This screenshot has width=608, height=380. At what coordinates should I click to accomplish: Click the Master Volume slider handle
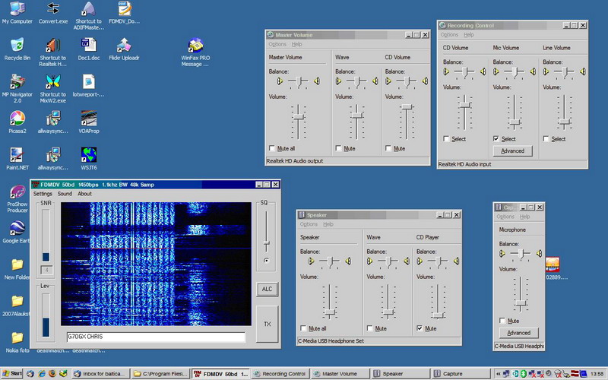(299, 117)
